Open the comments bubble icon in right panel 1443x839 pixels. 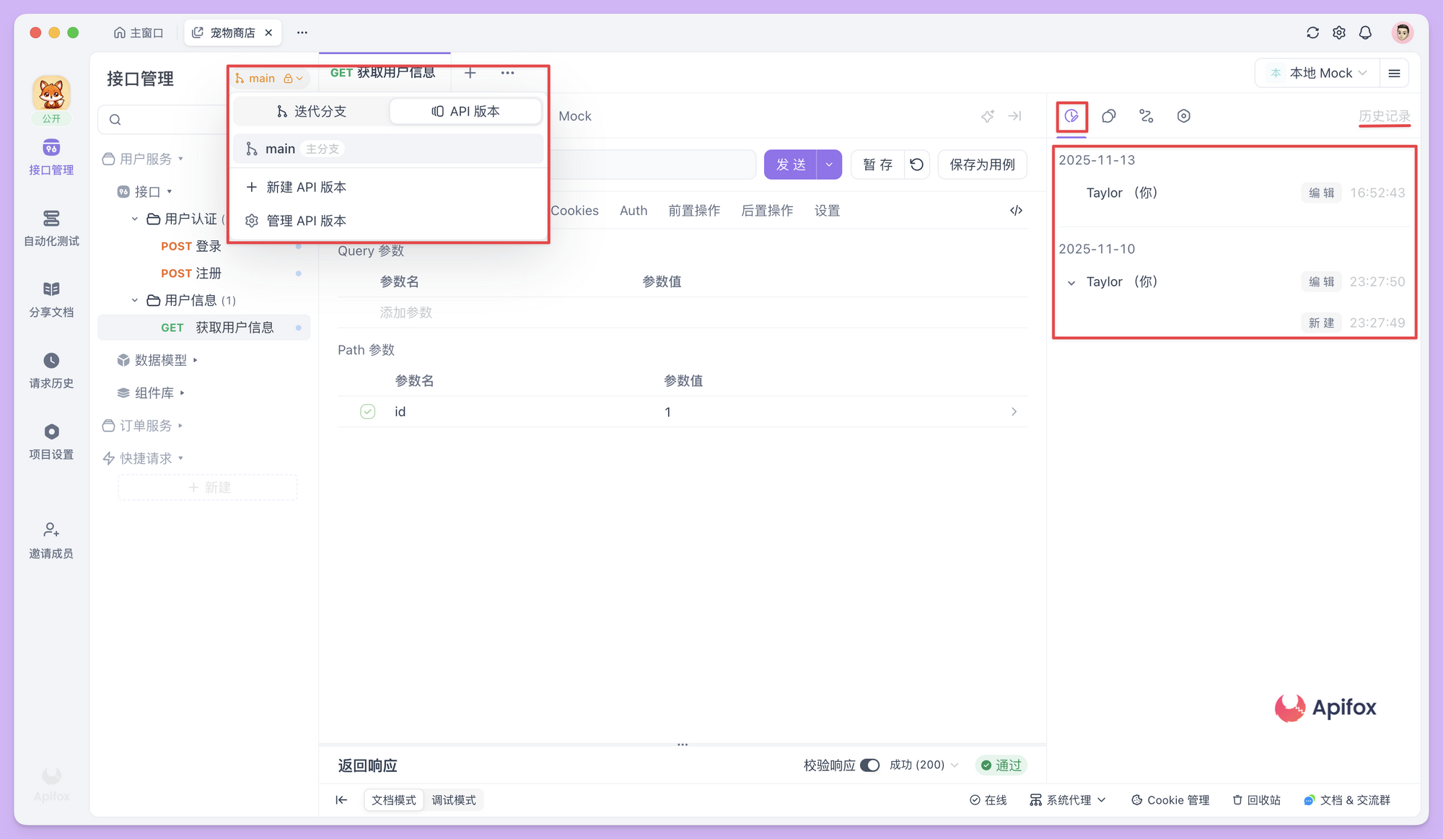coord(1109,115)
